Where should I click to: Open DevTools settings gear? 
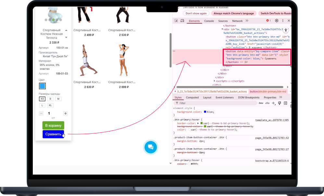[277, 21]
